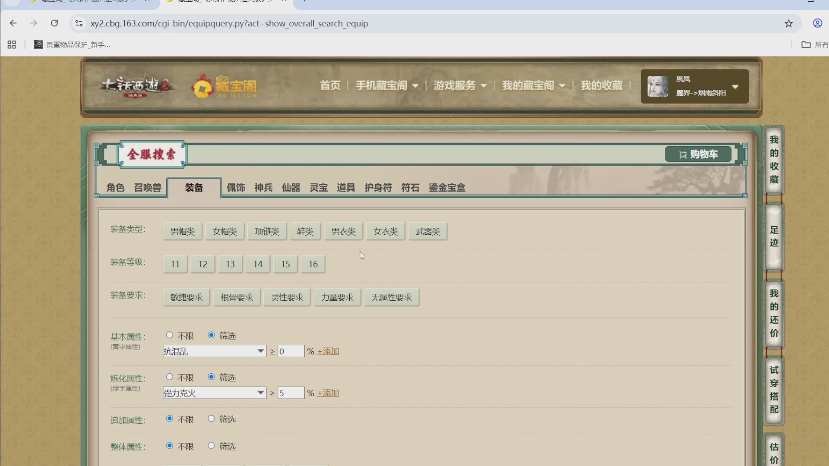This screenshot has width=829, height=466.
Task: Select 筛选 radio for 基本属性
Action: (x=211, y=335)
